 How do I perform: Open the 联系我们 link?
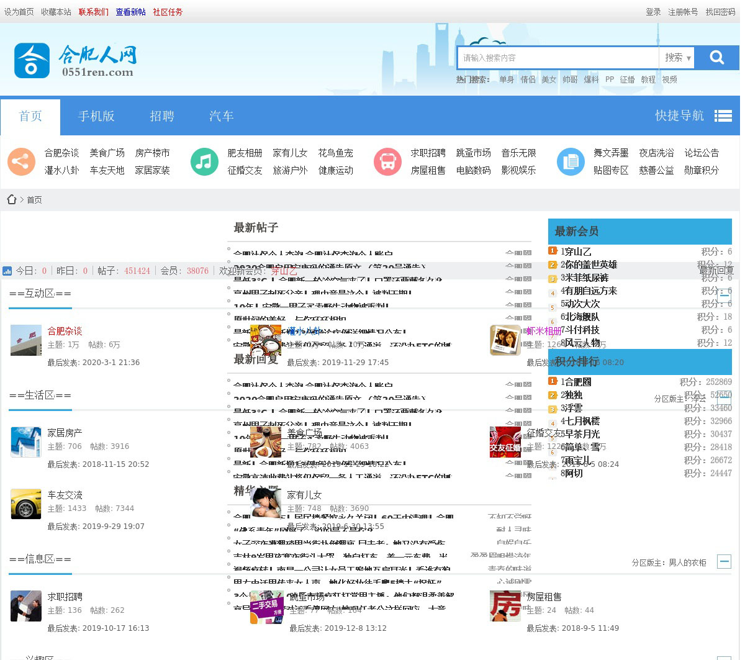coord(93,12)
